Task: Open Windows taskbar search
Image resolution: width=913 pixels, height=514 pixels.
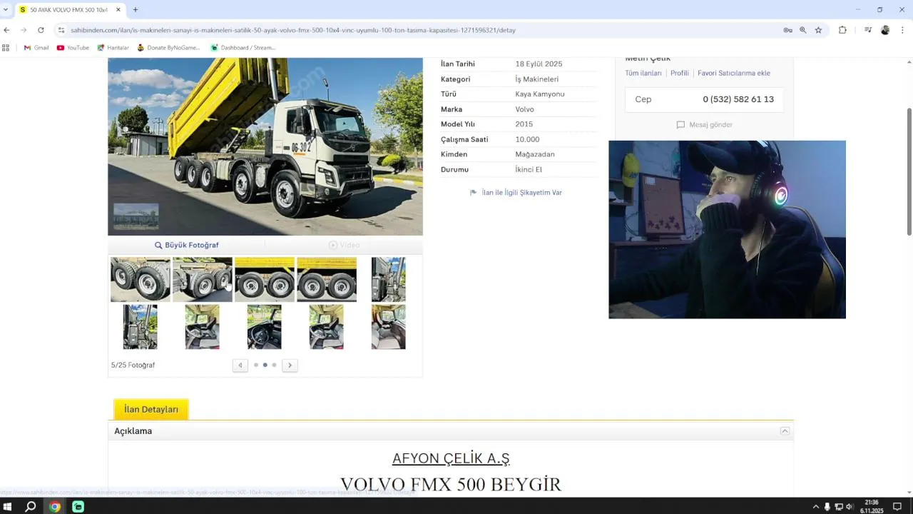Action: coord(31,507)
